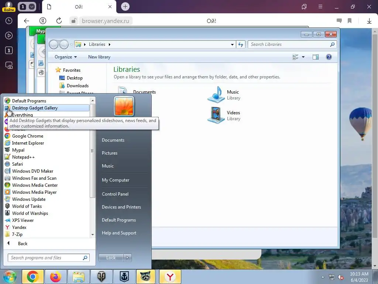
Task: Open My Computer from Start menu
Action: 116,180
